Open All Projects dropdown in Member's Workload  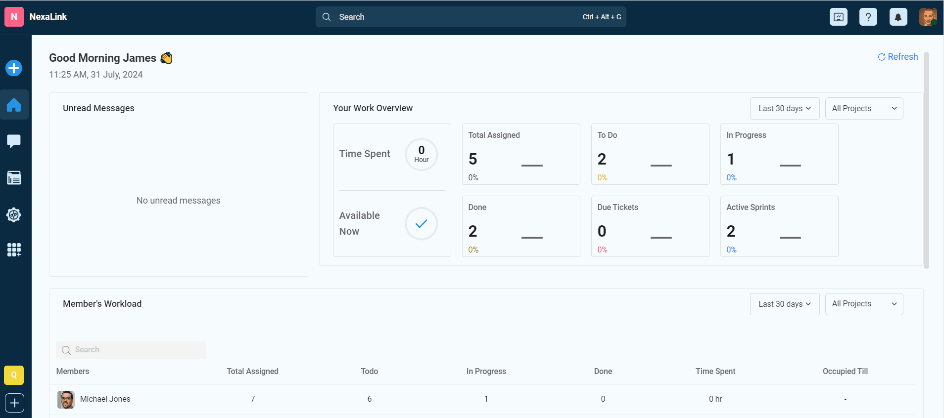(864, 304)
